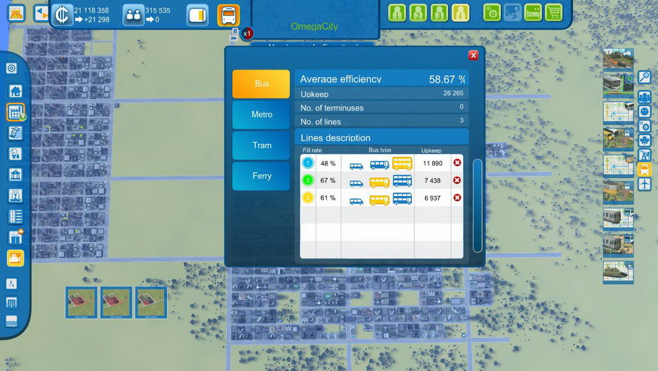Switch to the Bus tab

(x=261, y=83)
